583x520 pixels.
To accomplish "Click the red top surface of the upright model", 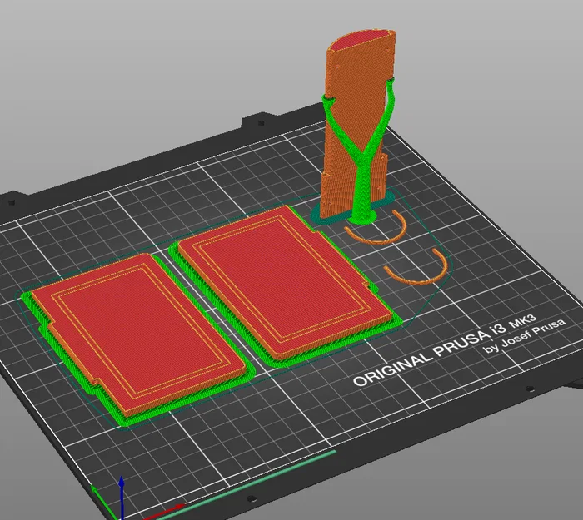I will coord(361,39).
